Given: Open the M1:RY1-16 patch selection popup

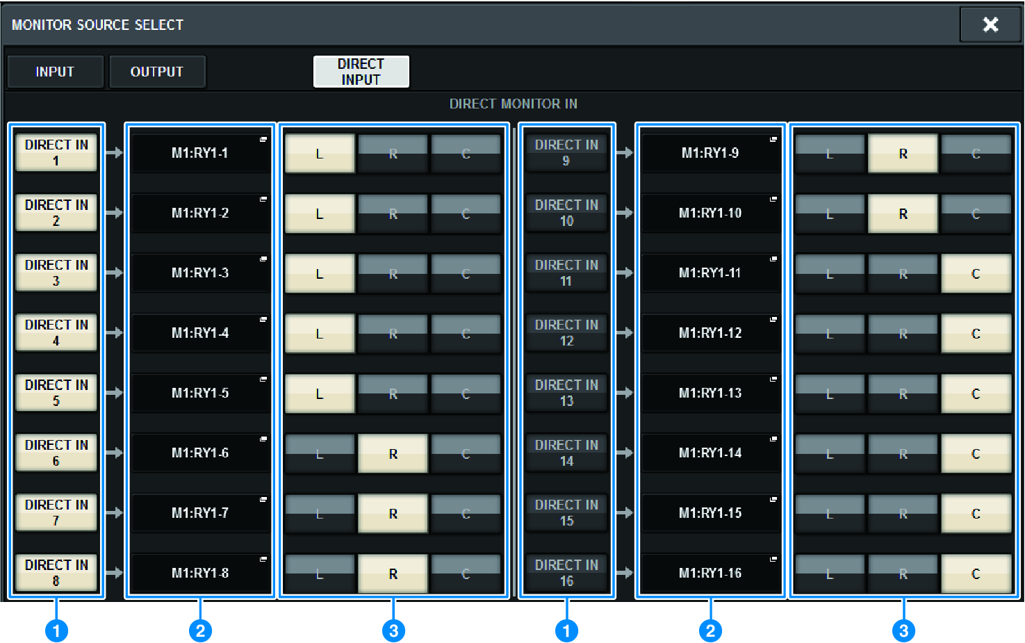Looking at the screenshot, I should point(710,572).
